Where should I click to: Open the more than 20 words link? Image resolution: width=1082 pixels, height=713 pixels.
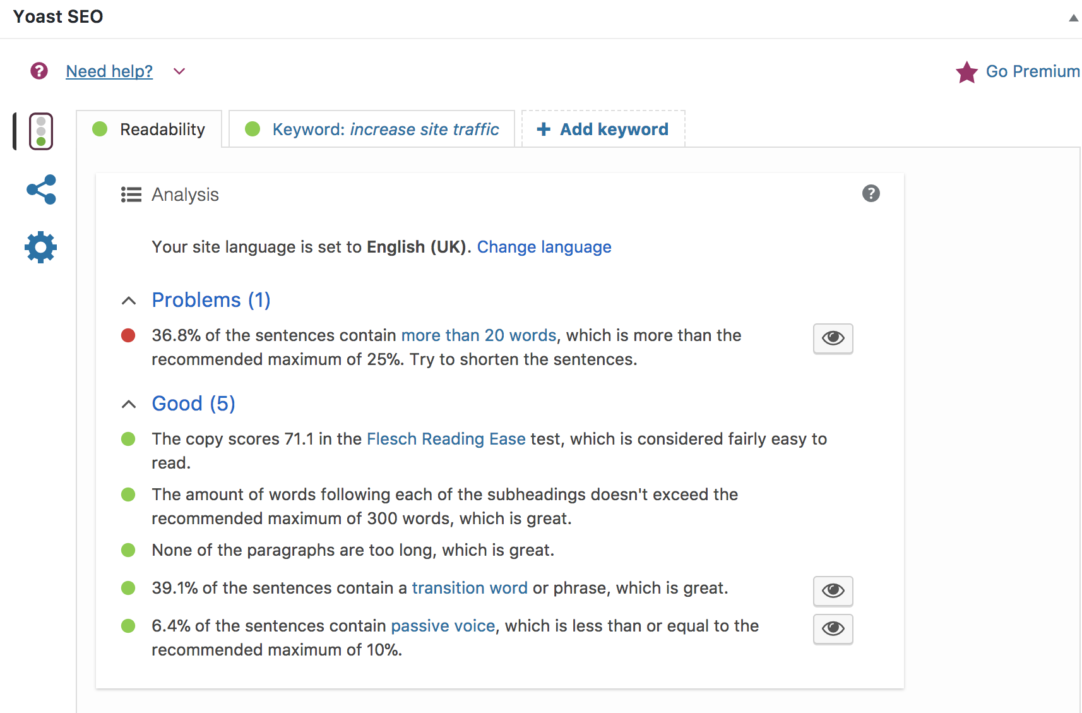(479, 335)
